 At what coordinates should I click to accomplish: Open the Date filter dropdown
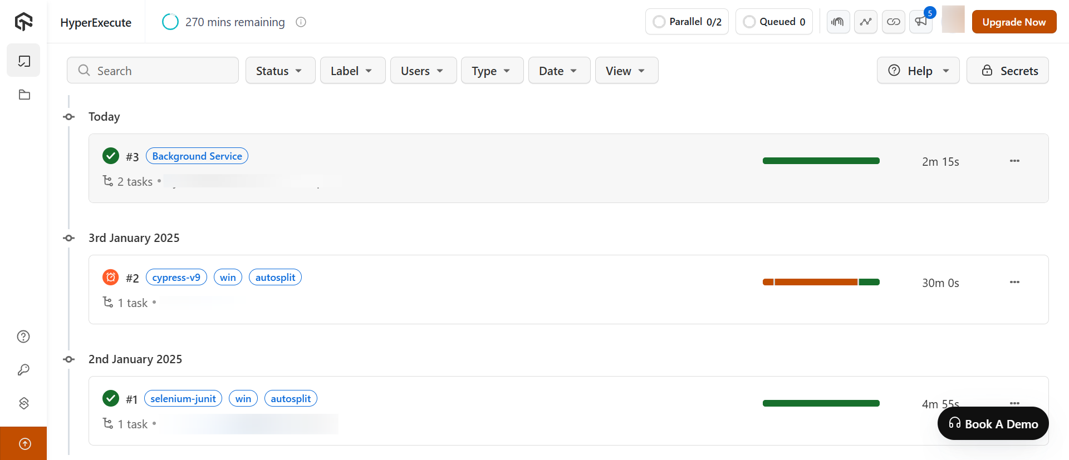pos(558,71)
